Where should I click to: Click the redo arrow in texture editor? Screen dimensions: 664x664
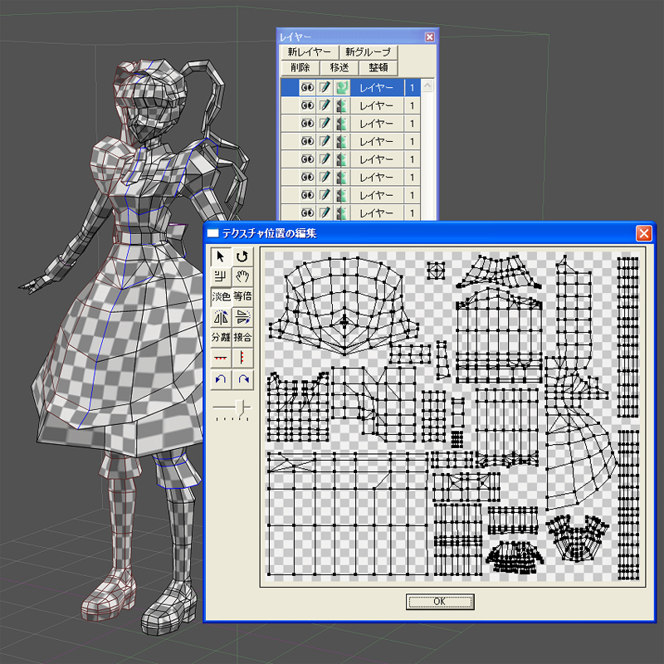click(x=242, y=378)
